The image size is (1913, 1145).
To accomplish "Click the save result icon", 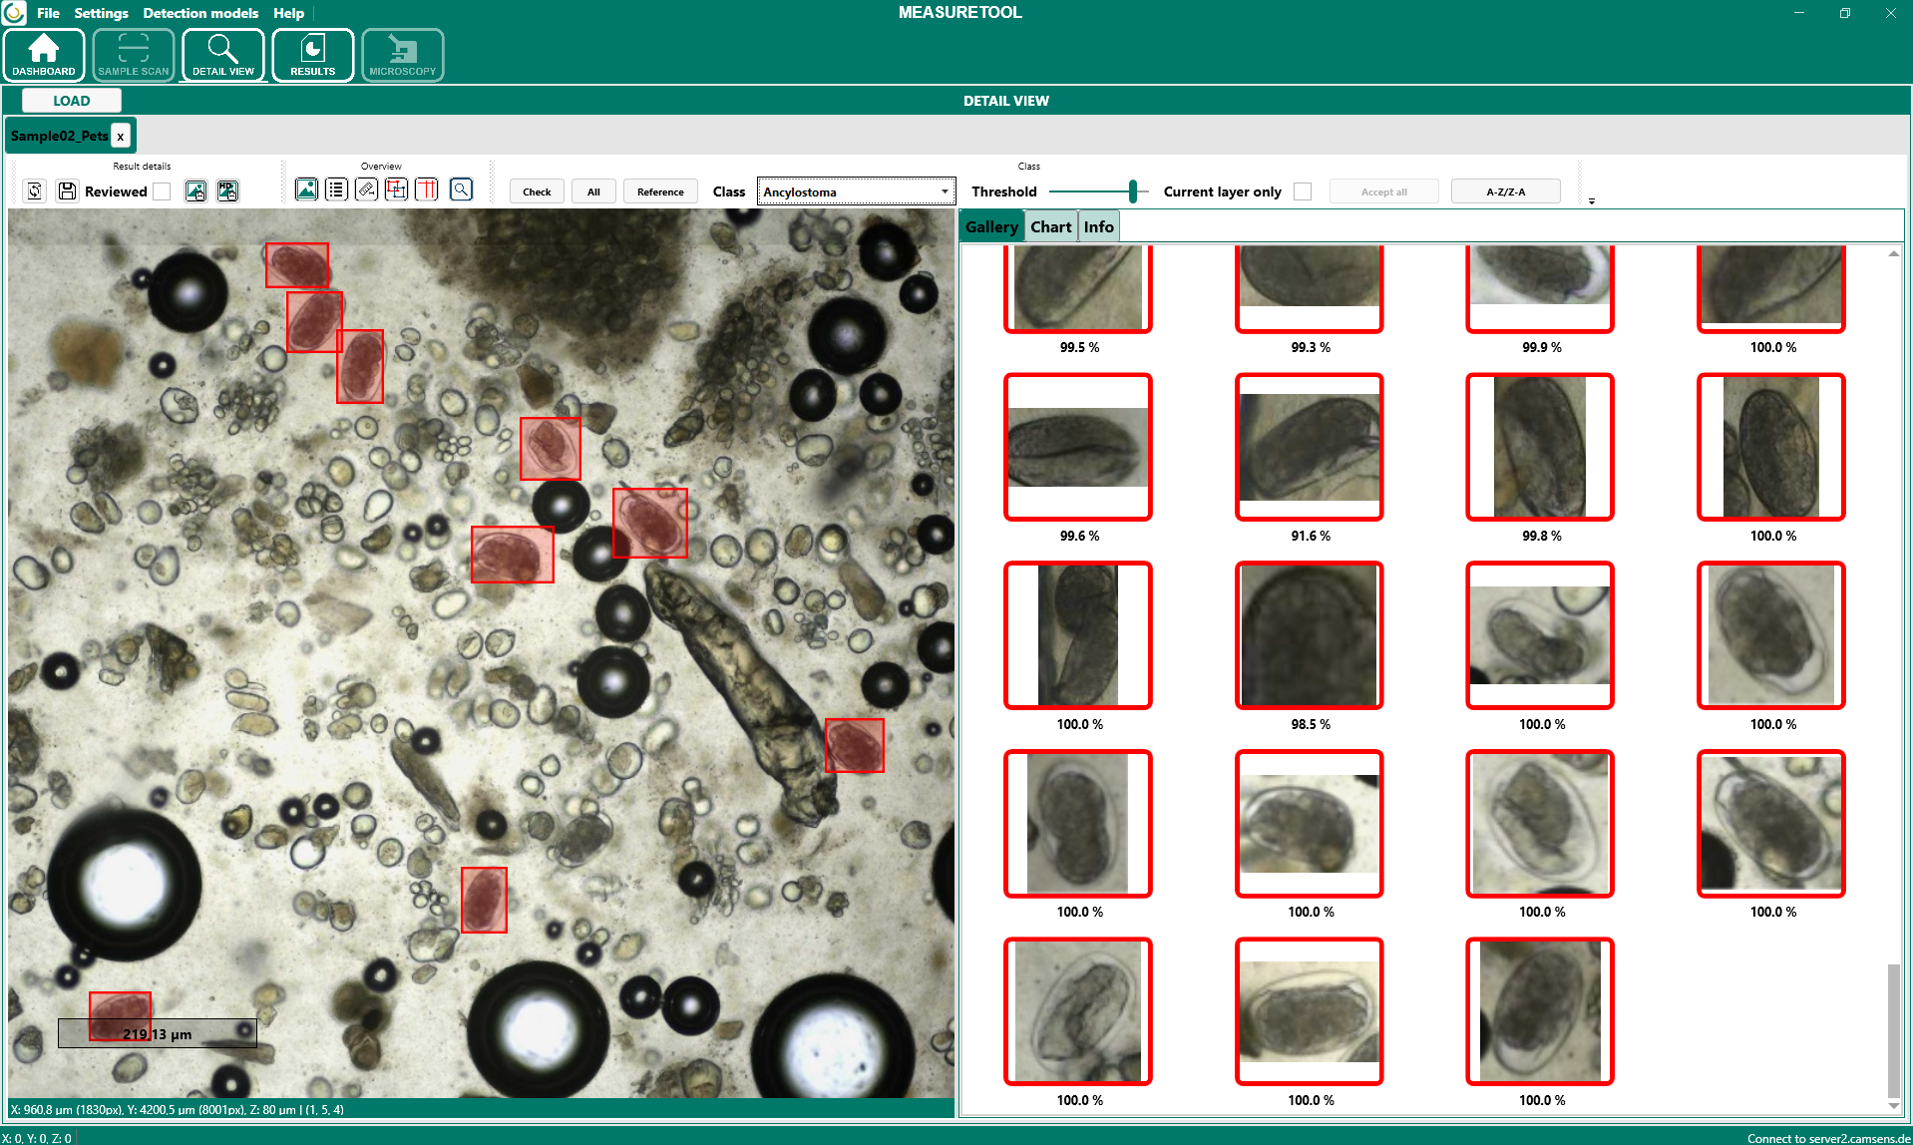I will click(67, 191).
